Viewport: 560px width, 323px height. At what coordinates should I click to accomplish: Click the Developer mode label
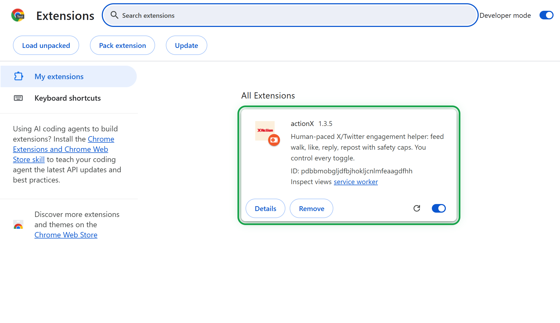click(505, 15)
